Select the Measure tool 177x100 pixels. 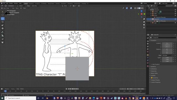[x=2, y=36]
